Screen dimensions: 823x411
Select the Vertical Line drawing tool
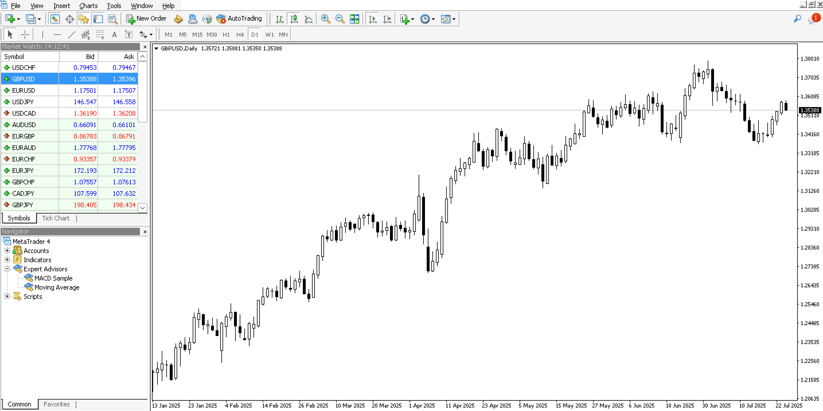coord(42,34)
